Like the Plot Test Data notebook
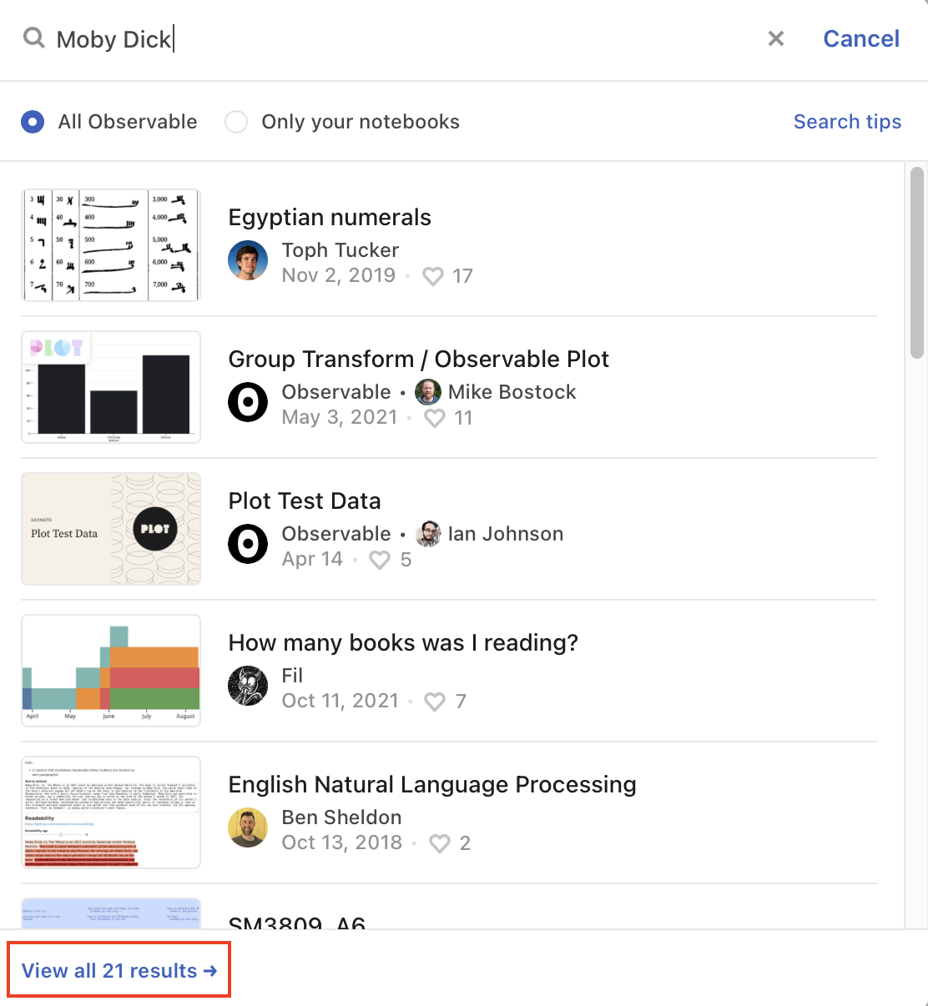Screen dimensions: 928x1006 [380, 560]
